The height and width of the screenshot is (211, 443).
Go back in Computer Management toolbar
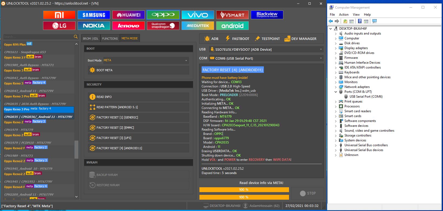pyautogui.click(x=331, y=21)
